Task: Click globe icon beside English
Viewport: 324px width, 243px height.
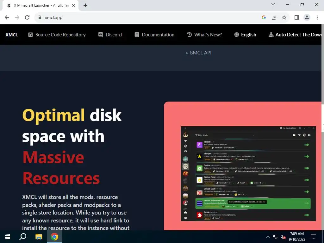Action: (237, 34)
